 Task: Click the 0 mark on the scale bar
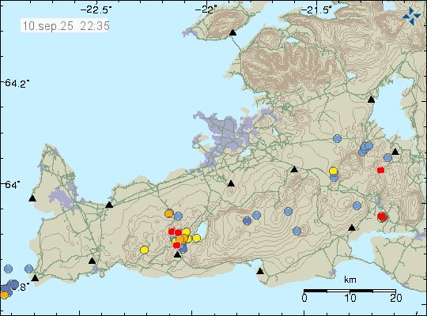304,298
